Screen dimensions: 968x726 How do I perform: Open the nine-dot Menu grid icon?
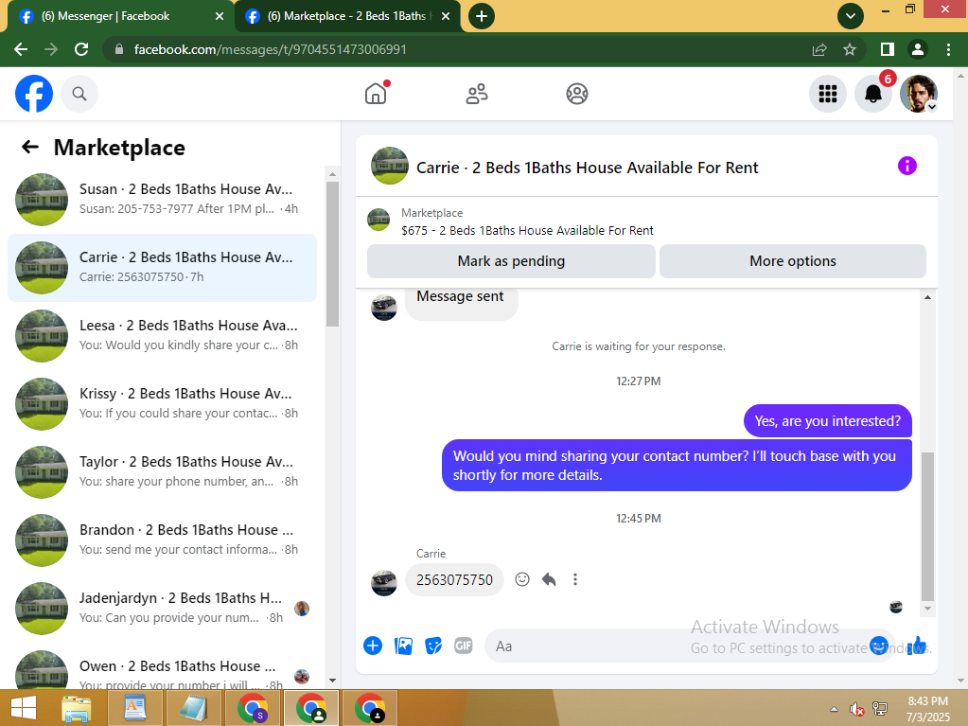coord(828,94)
